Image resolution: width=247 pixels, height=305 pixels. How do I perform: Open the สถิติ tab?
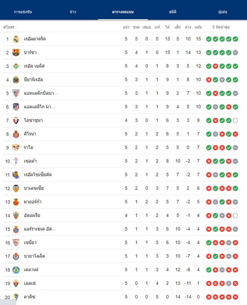(x=173, y=12)
